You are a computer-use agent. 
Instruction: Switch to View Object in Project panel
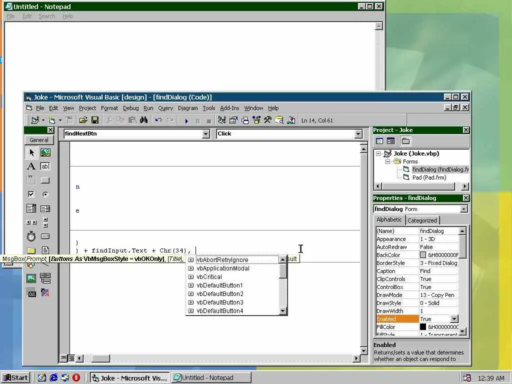pos(390,141)
